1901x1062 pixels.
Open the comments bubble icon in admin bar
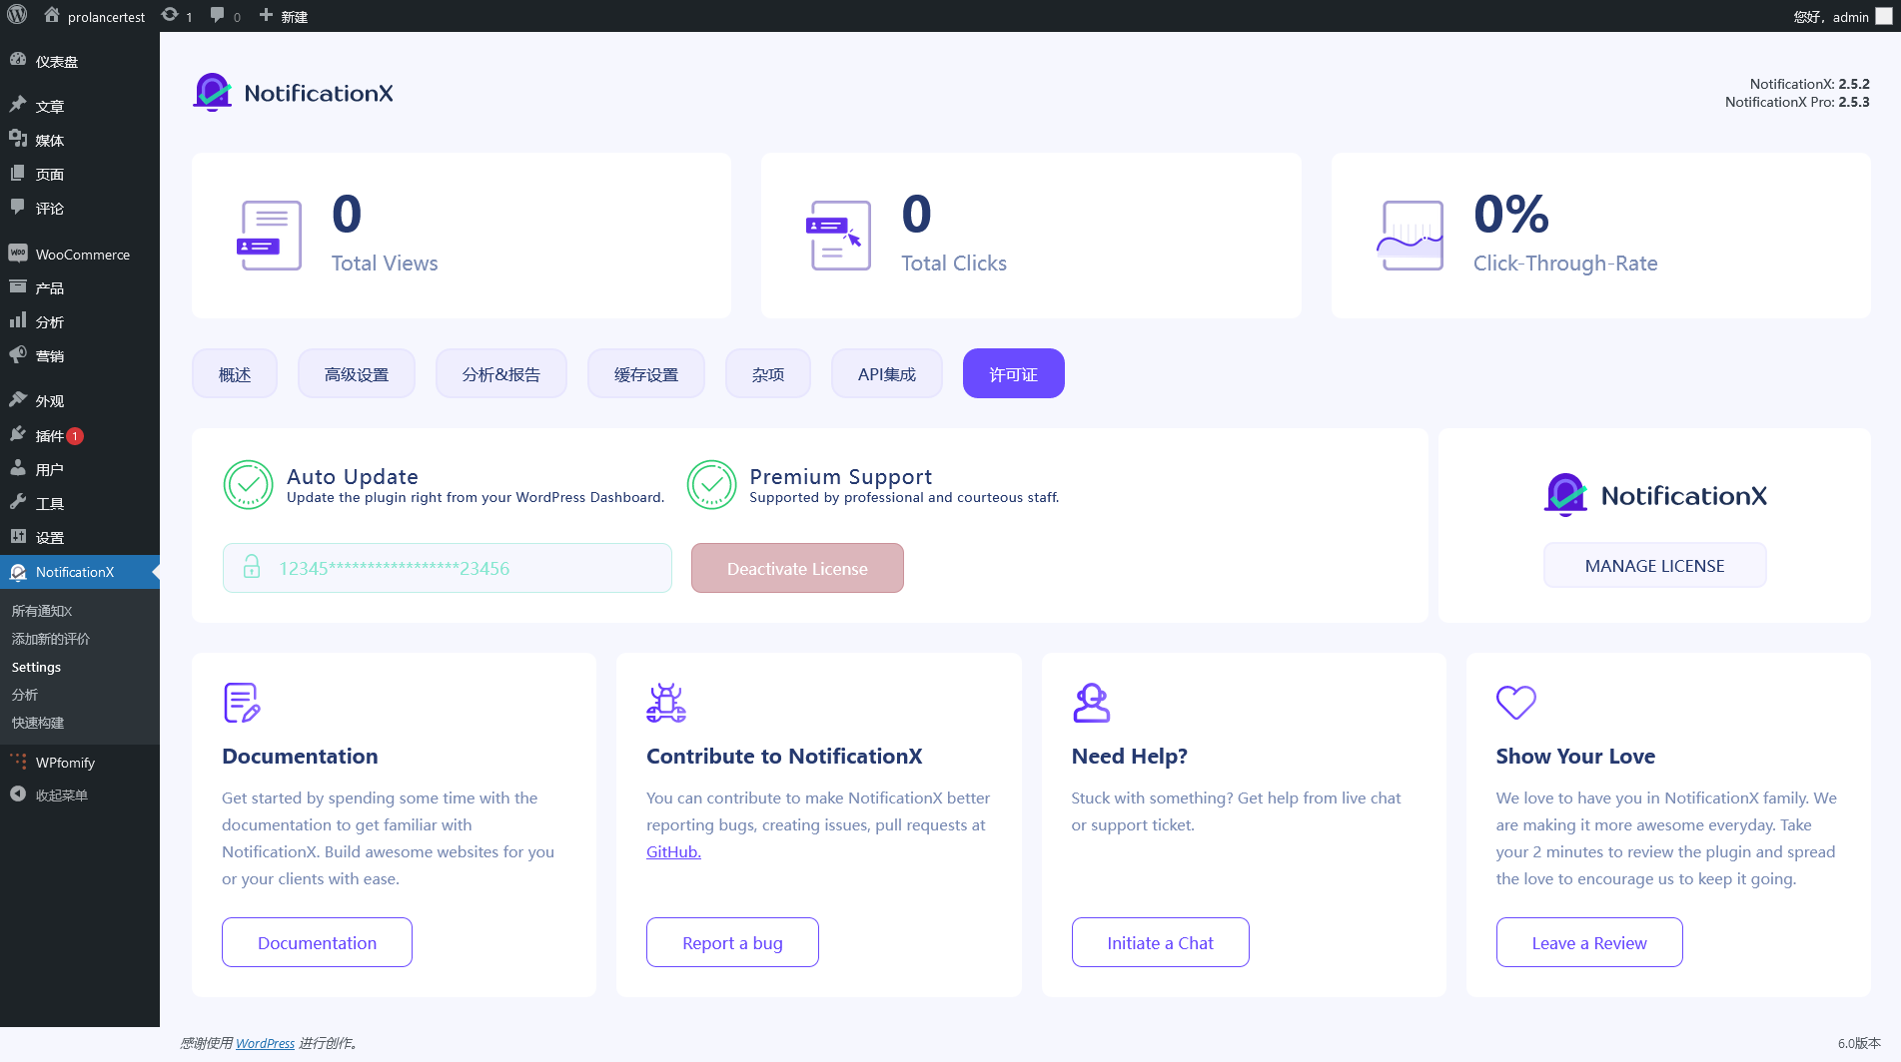(x=218, y=16)
